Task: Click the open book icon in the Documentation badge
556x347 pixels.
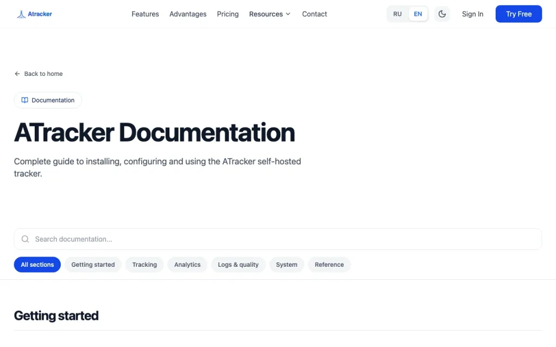Action: (24, 100)
